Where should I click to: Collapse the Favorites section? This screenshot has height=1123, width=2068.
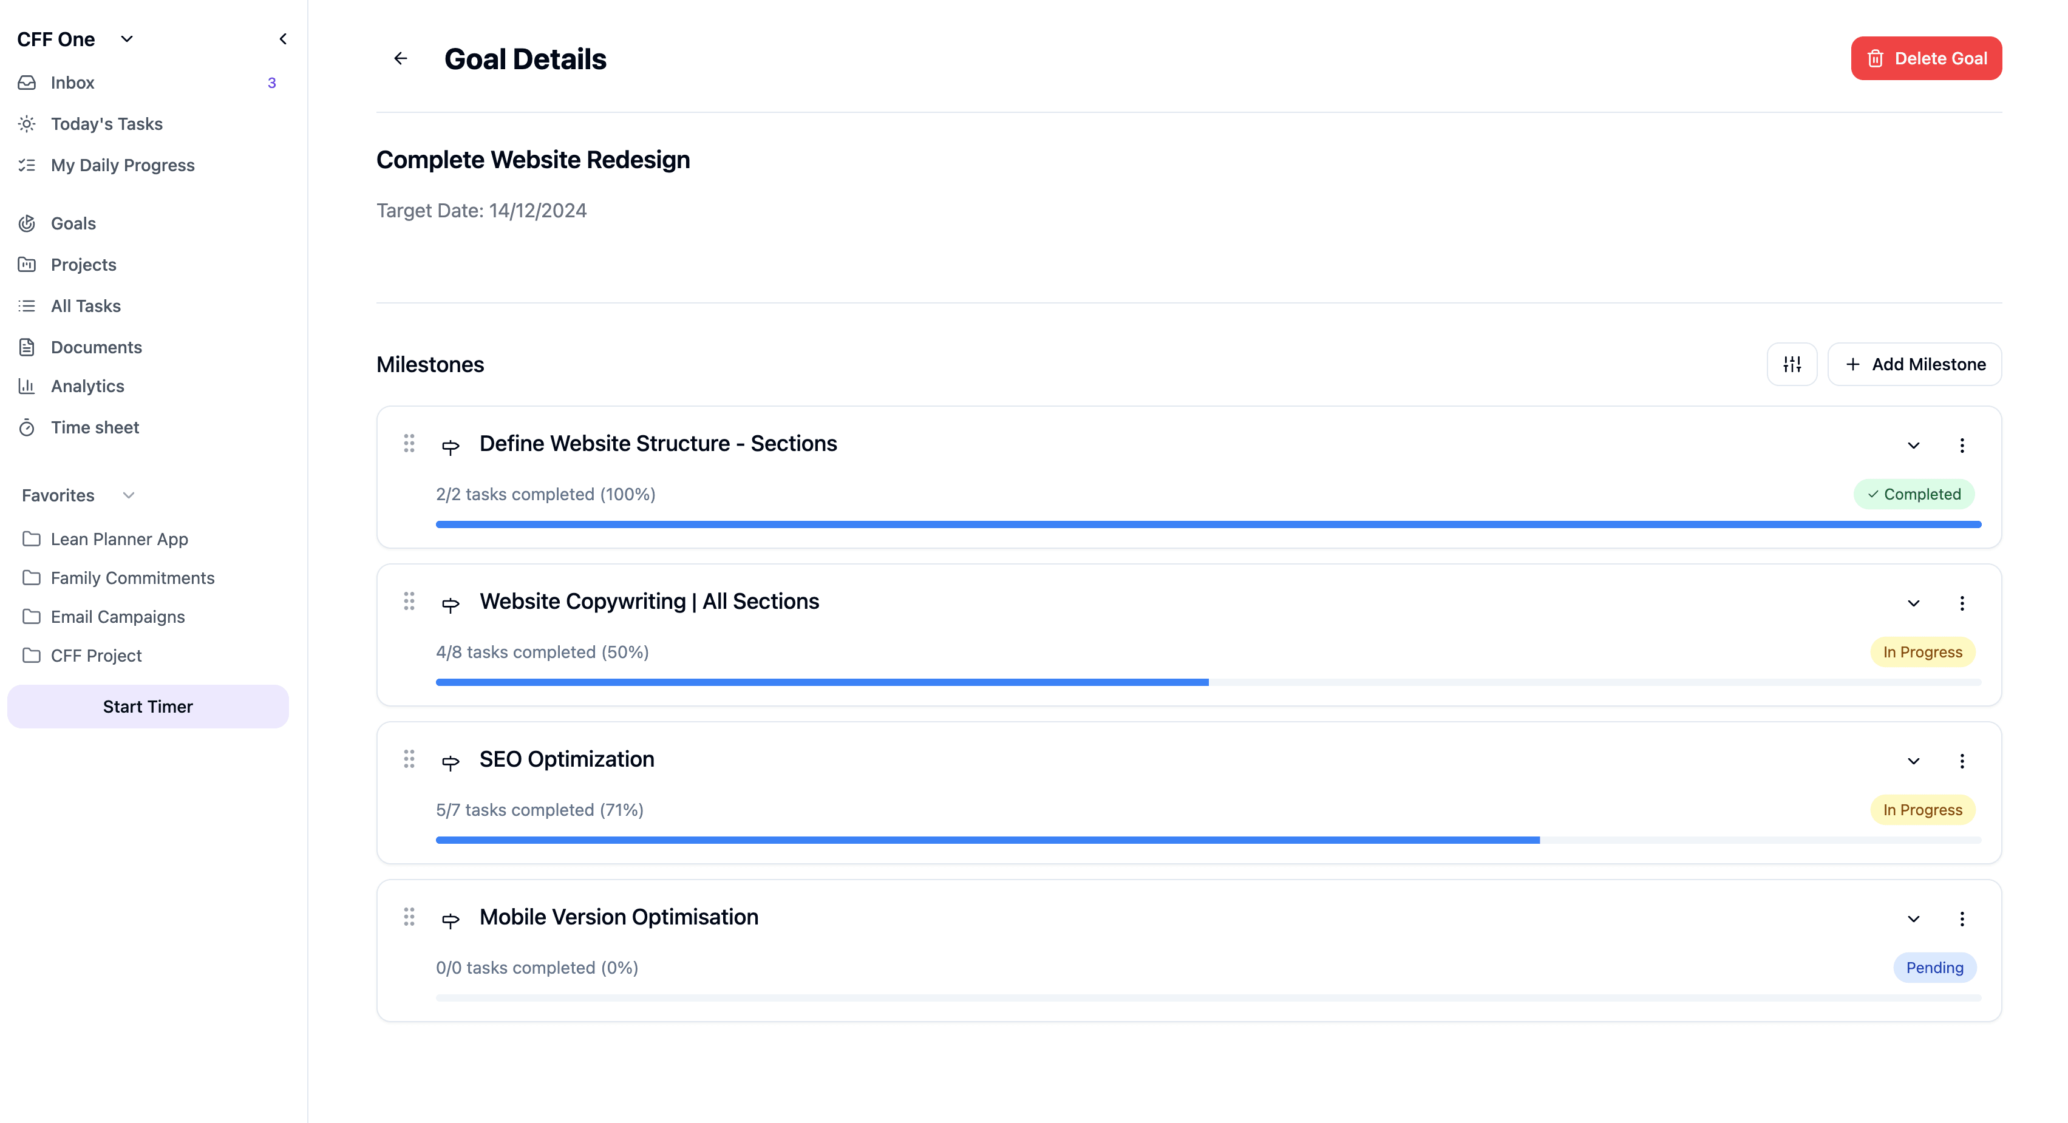(x=129, y=495)
